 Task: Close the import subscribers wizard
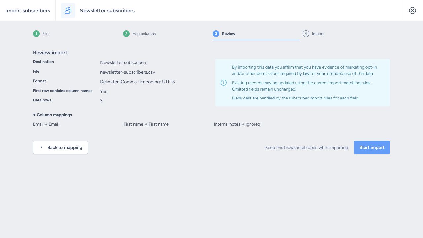point(412,11)
